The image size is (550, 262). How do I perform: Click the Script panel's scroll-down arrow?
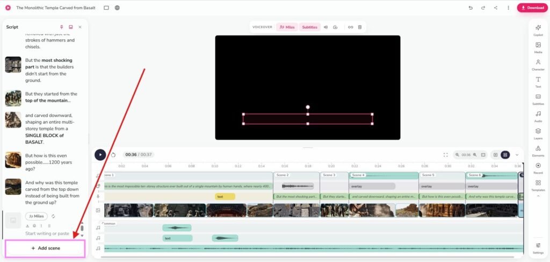[82, 235]
